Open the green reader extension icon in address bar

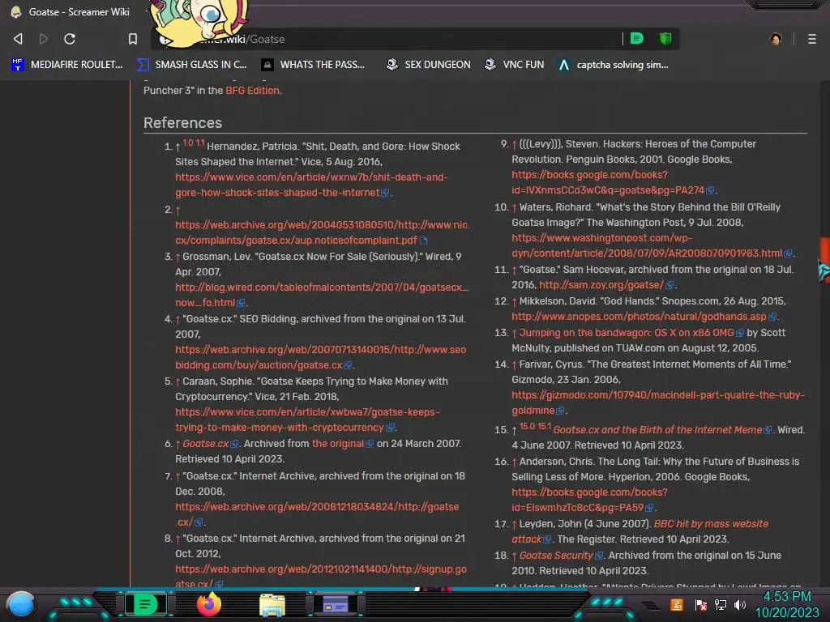tap(637, 38)
